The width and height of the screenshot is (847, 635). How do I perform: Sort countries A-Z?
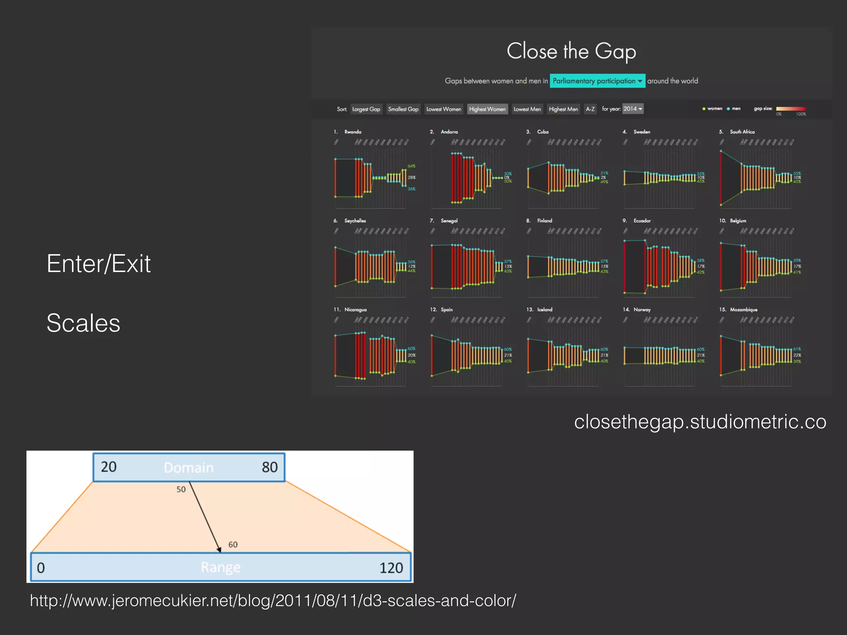[590, 109]
